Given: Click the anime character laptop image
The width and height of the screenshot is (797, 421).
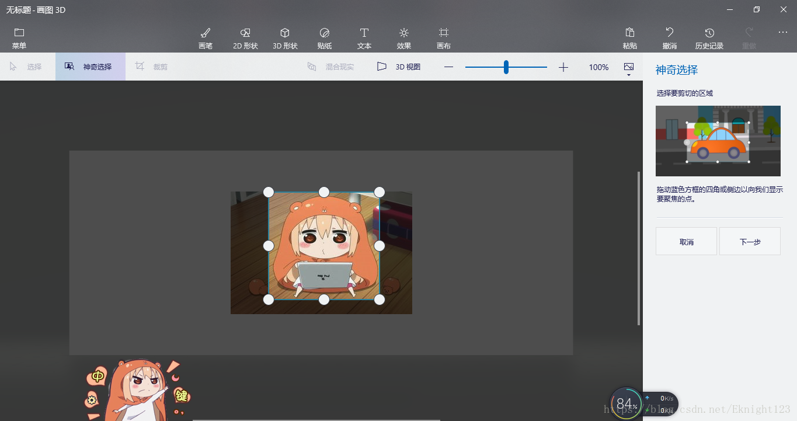Looking at the screenshot, I should pyautogui.click(x=321, y=253).
